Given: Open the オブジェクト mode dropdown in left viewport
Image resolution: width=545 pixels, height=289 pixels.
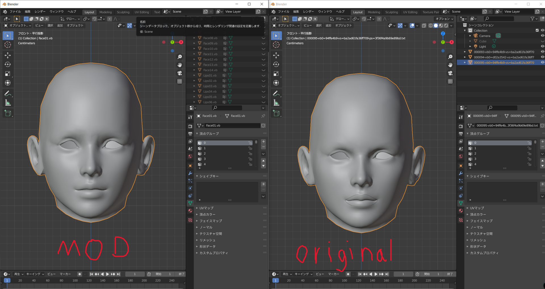Looking at the screenshot, I should 17,26.
